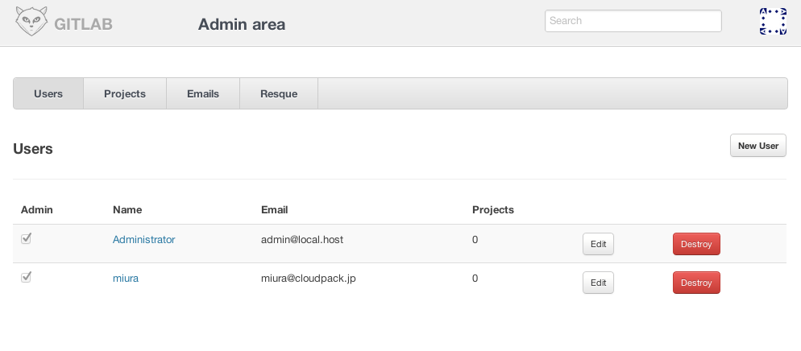Edit the Administrator user
The width and height of the screenshot is (801, 351).
pyautogui.click(x=598, y=244)
